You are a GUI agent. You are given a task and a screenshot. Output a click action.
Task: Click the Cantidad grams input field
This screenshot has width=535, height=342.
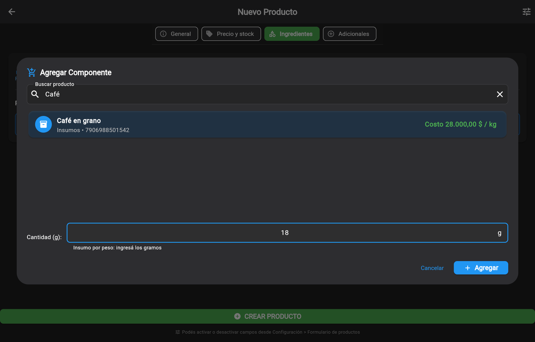pos(287,233)
